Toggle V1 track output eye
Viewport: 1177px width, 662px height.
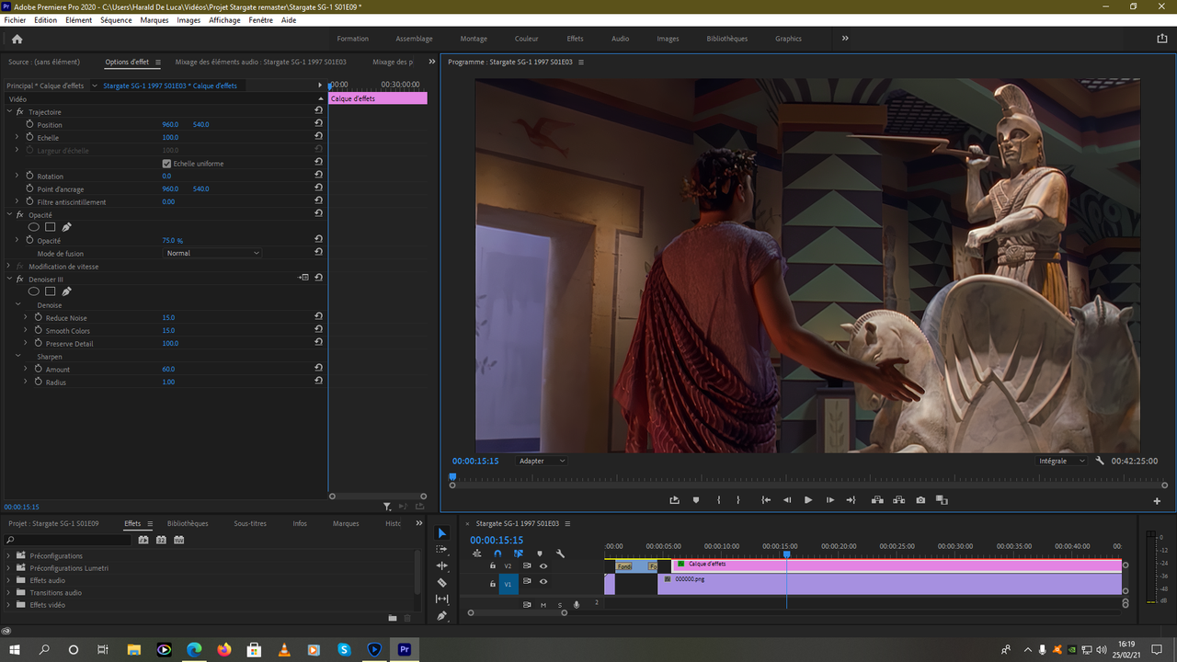point(543,582)
